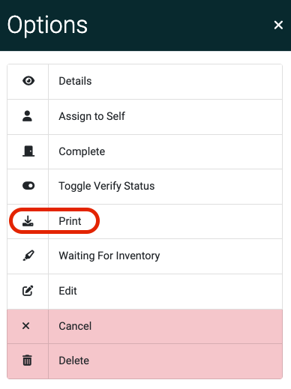Select the red Cancel option
This screenshot has height=389, width=291.
pyautogui.click(x=145, y=326)
